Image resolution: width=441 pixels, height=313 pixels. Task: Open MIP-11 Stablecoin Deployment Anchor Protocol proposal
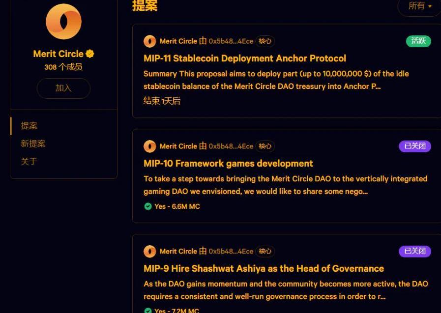click(x=245, y=58)
